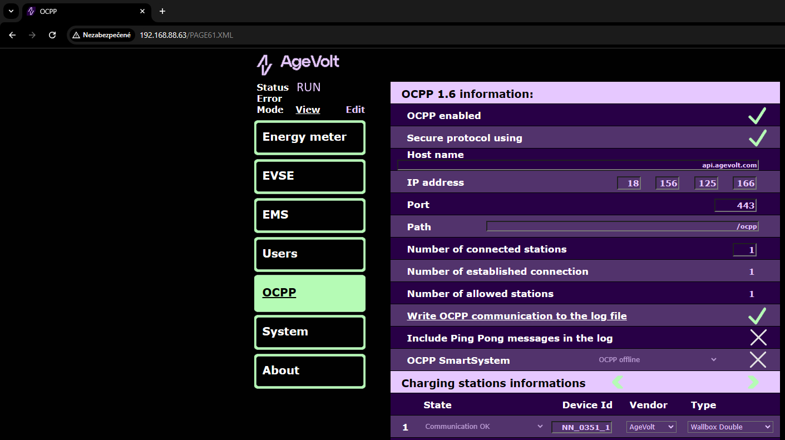Click the AgeVolt logo
785x440 pixels.
298,64
